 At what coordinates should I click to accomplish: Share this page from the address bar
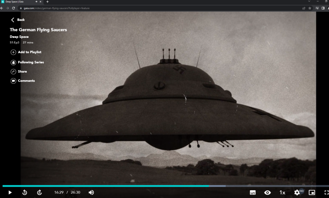coord(304,8)
